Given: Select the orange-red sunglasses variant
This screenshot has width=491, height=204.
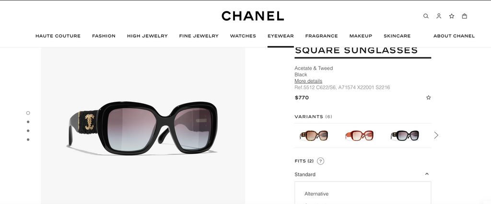Looking at the screenshot, I should point(359,136).
